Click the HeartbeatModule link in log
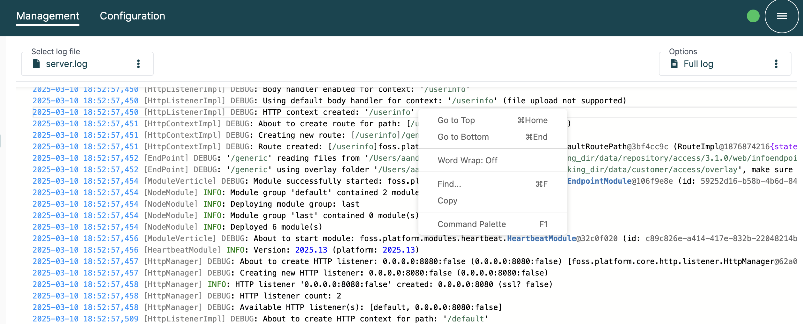This screenshot has width=803, height=324. click(x=541, y=239)
